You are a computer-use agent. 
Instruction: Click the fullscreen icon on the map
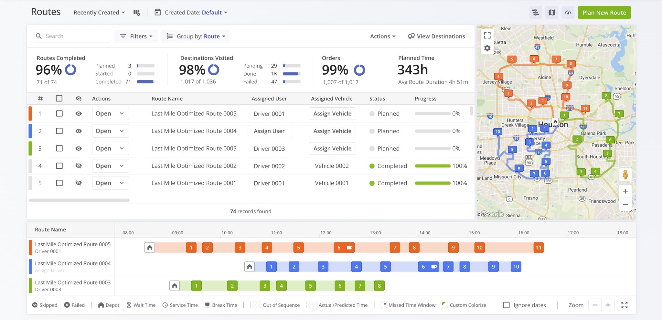coord(487,36)
